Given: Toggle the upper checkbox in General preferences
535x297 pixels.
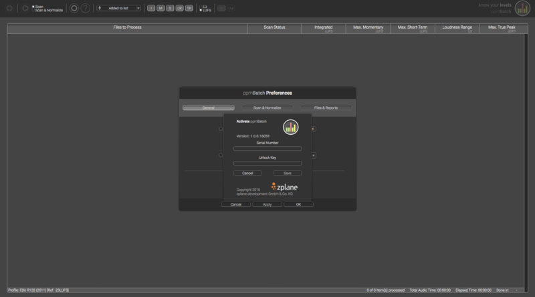Looking at the screenshot, I should (x=221, y=129).
